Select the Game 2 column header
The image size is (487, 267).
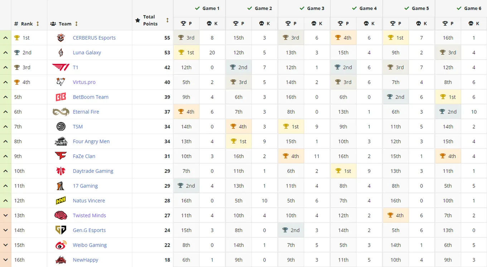coord(252,8)
